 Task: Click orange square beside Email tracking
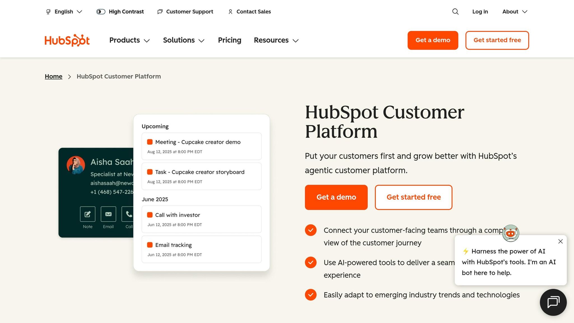point(150,245)
